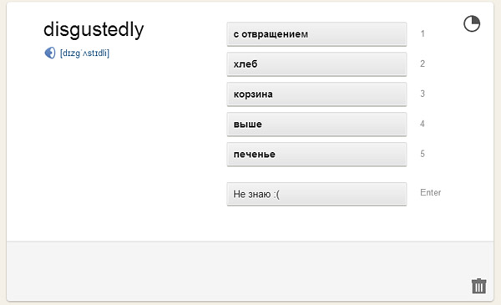This screenshot has height=305, width=501.
Task: Click the shortcut number 5 label
Action: tap(423, 154)
